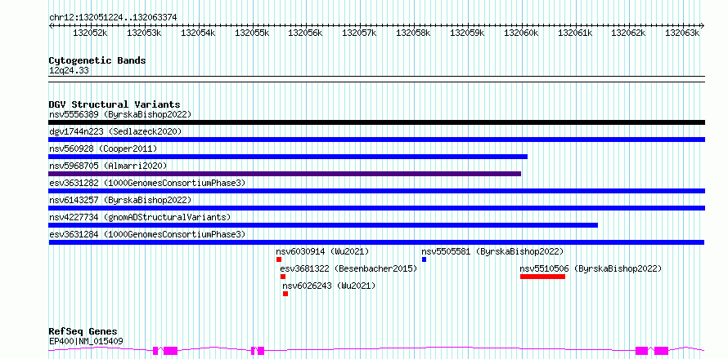Select the dgv1744n223 blue variant bar

[x=376, y=140]
